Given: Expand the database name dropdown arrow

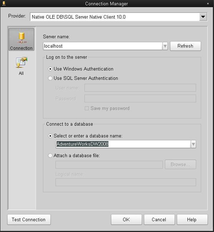Looking at the screenshot, I should point(193,144).
